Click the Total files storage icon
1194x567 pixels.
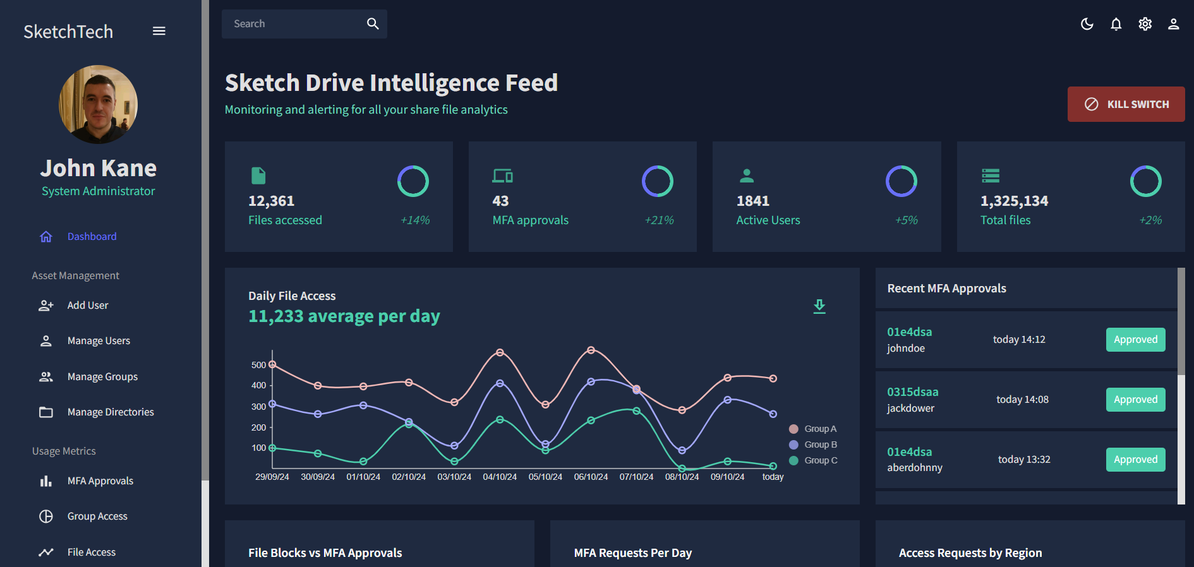click(x=991, y=176)
